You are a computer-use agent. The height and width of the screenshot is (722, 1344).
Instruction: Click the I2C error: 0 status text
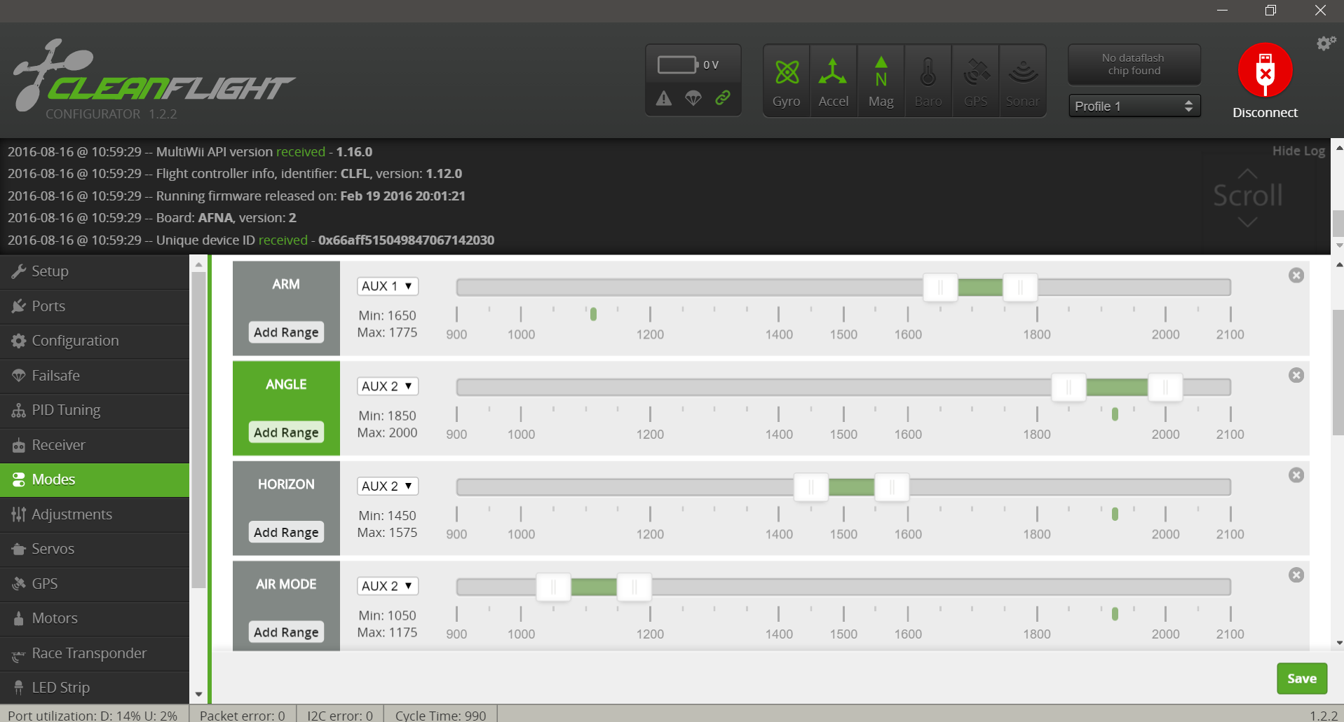pyautogui.click(x=340, y=715)
